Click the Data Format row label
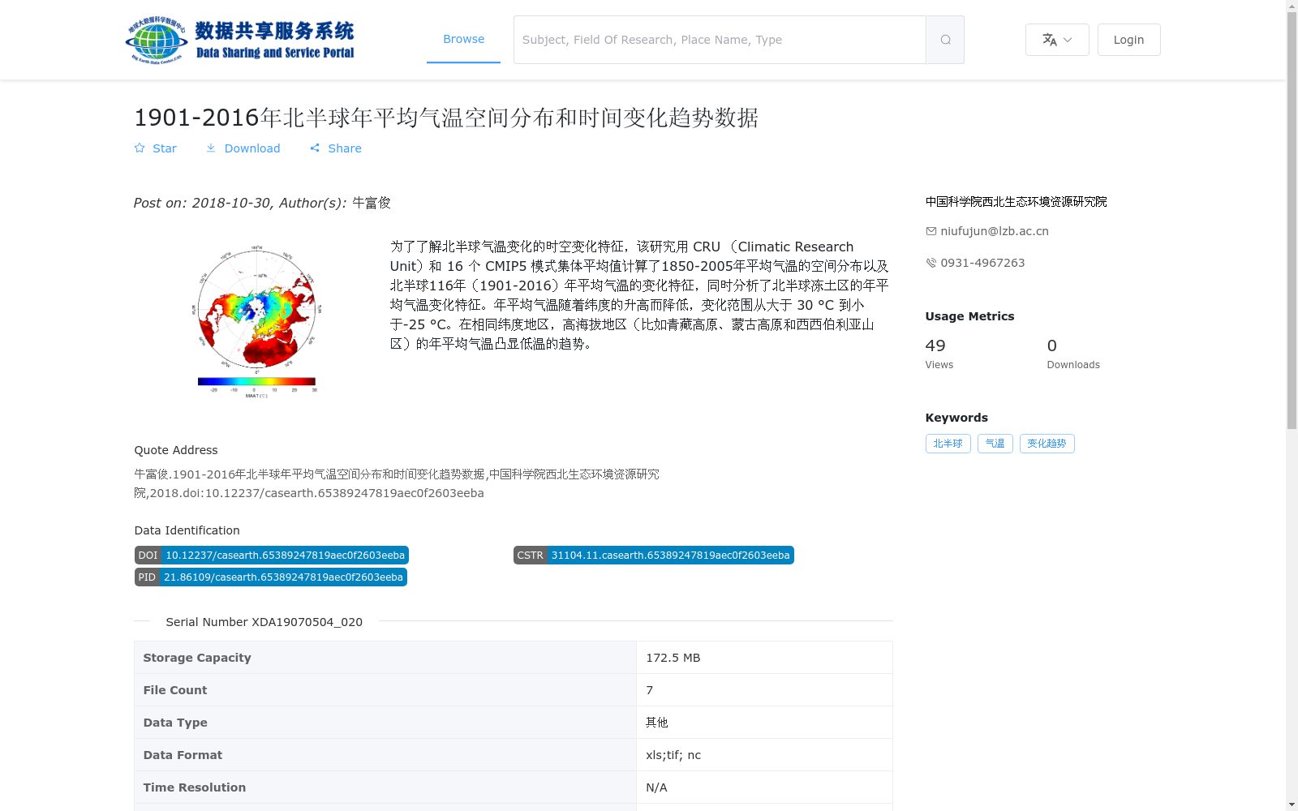This screenshot has height=811, width=1298. 183,755
